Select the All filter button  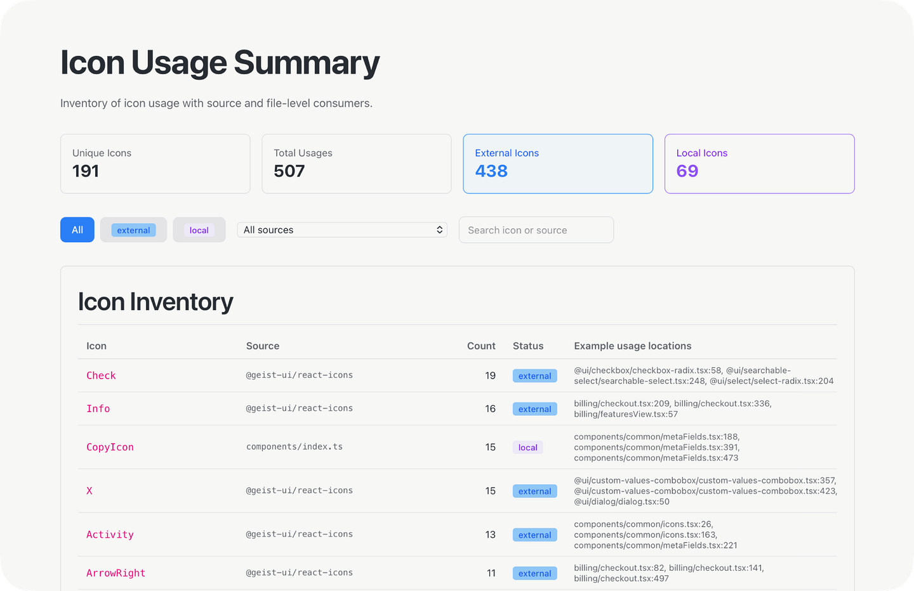point(77,230)
